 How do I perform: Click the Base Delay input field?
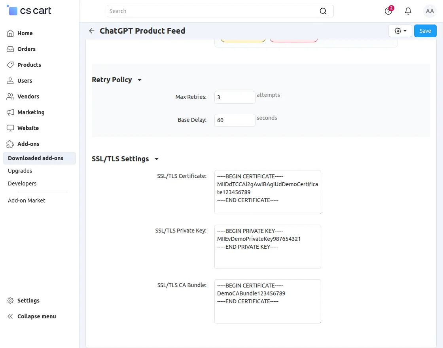pyautogui.click(x=235, y=120)
